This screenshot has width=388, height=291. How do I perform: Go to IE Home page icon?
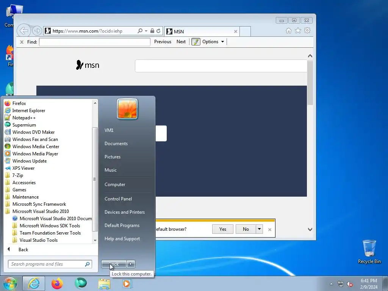288,30
